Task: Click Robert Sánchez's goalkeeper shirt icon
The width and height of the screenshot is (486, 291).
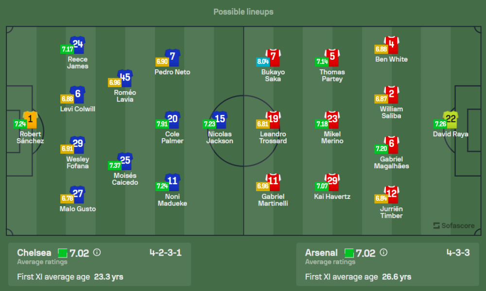Action: point(31,119)
